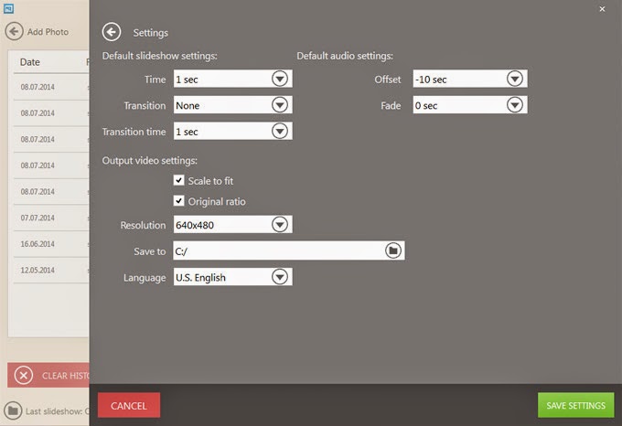Click the Last slideshow folder icon
The height and width of the screenshot is (426, 622).
(13, 410)
